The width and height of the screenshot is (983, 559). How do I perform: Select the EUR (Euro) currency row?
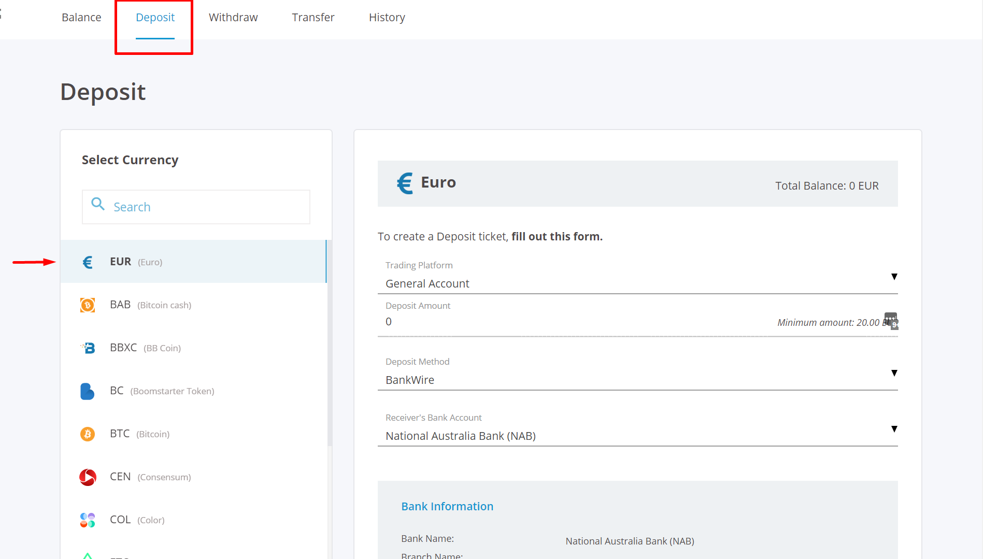[x=193, y=262]
